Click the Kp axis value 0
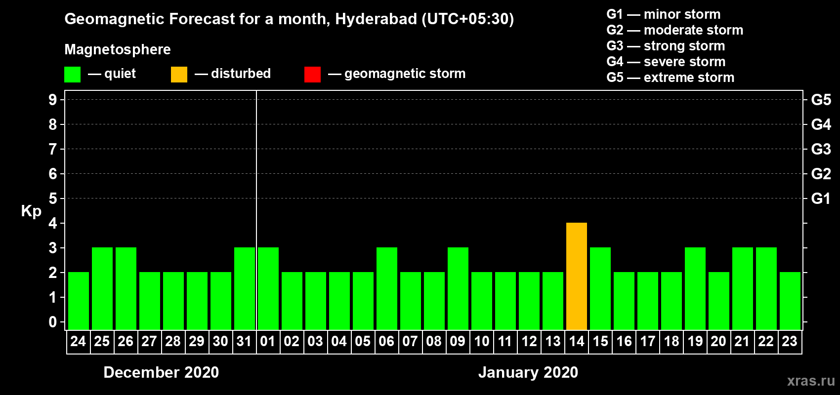The image size is (840, 395). coord(53,322)
